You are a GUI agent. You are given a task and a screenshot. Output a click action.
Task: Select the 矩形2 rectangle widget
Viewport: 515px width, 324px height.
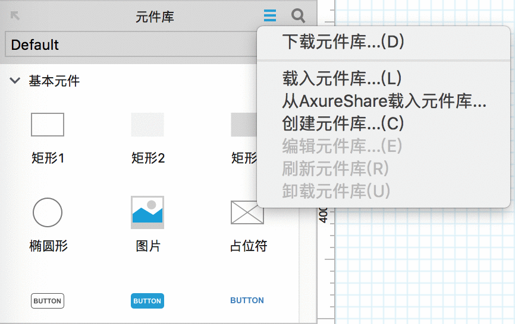[147, 125]
